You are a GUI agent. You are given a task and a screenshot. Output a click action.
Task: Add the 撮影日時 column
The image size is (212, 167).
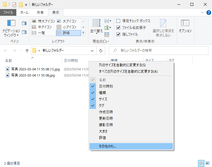pos(131,125)
